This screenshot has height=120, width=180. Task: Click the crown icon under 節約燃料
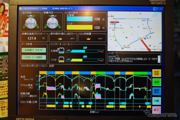pyautogui.click(x=60, y=38)
